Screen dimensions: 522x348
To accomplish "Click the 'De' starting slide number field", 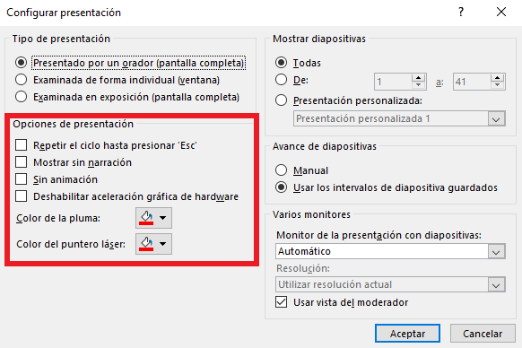I will click(393, 82).
